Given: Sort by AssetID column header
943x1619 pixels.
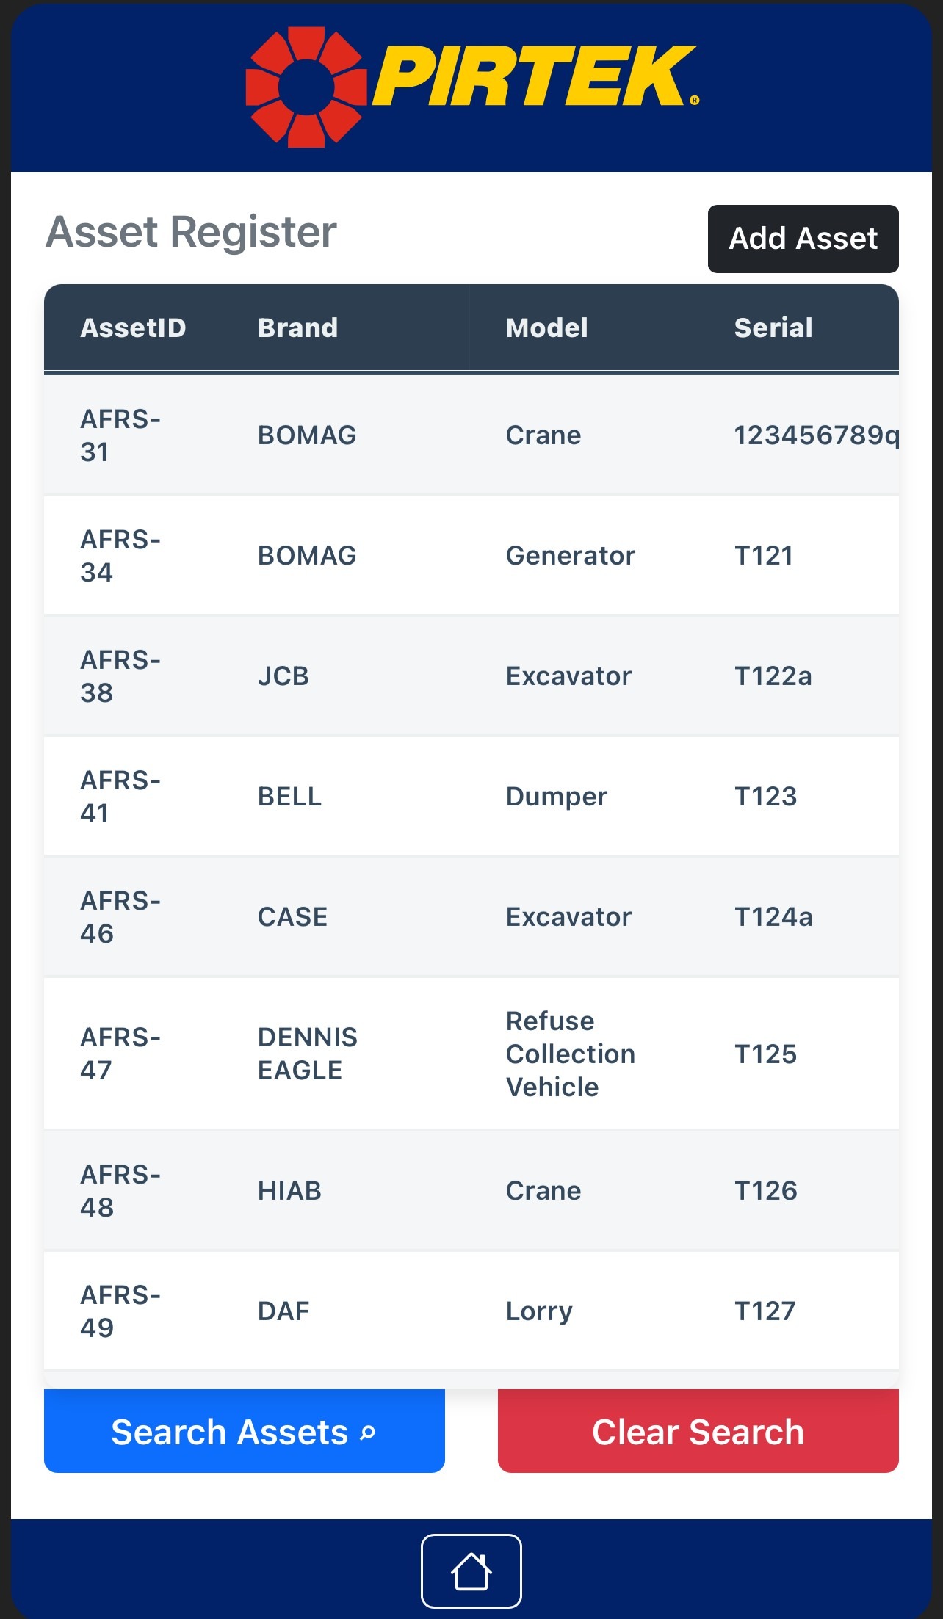Looking at the screenshot, I should pyautogui.click(x=133, y=327).
